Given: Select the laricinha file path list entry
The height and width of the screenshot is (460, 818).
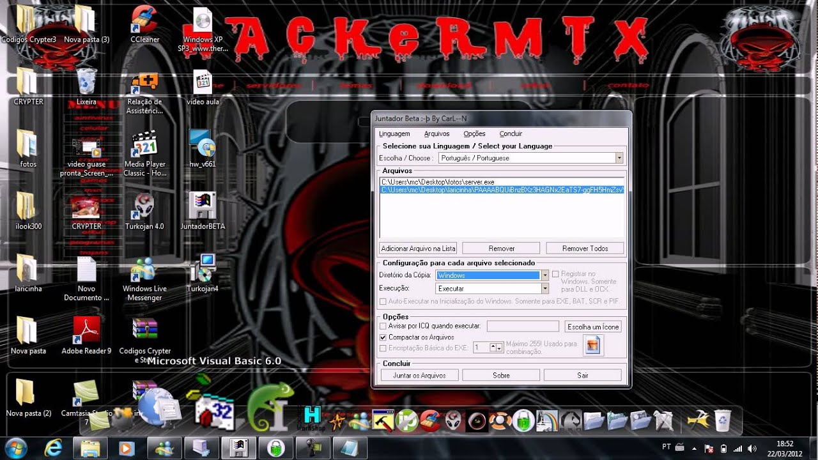Looking at the screenshot, I should [x=502, y=190].
